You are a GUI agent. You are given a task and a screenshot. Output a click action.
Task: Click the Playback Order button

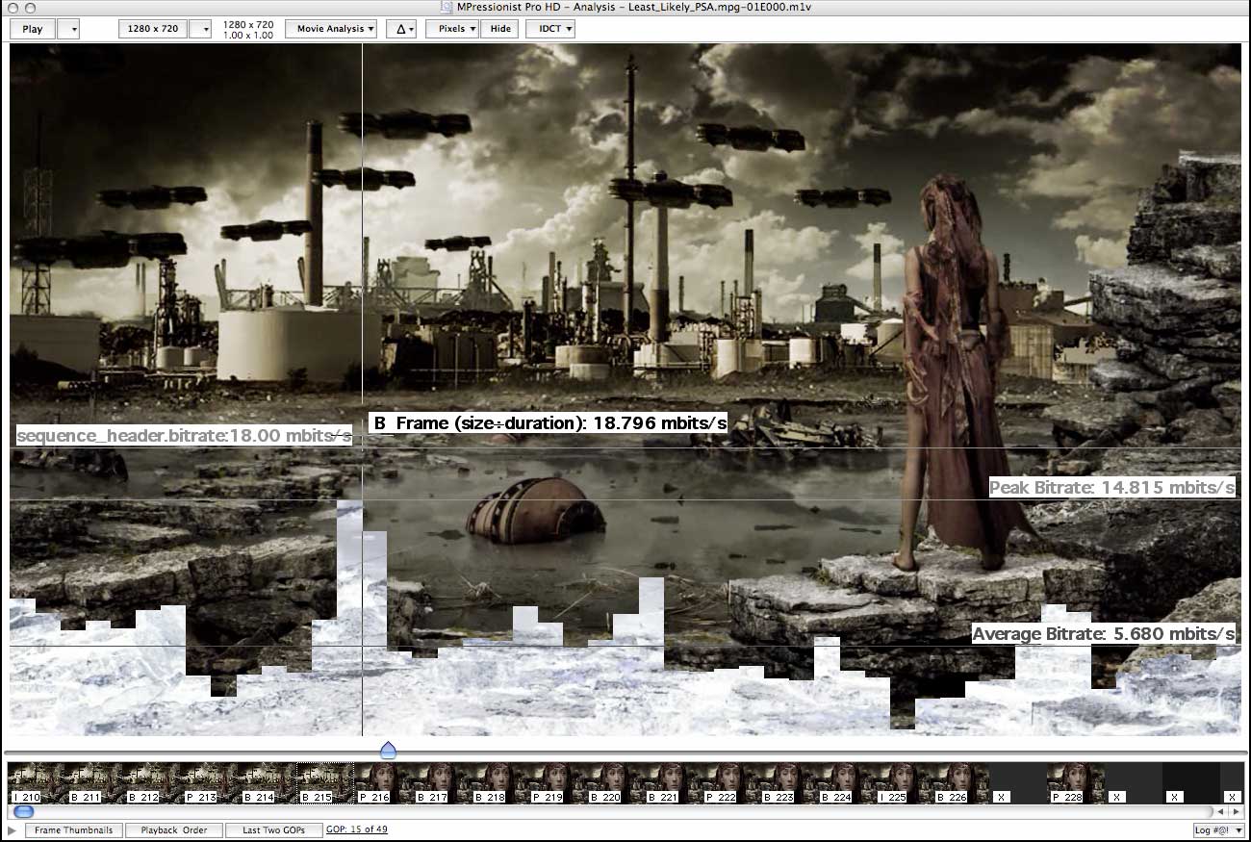(174, 829)
